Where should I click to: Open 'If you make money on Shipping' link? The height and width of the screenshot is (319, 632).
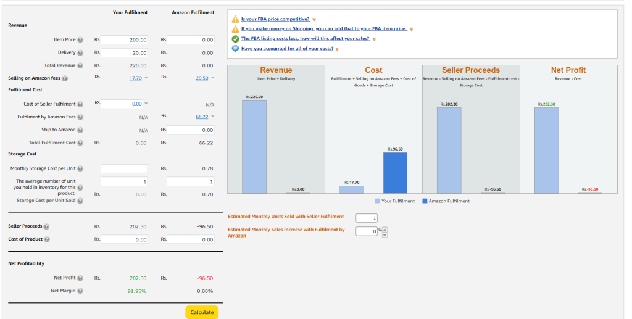tap(324, 28)
